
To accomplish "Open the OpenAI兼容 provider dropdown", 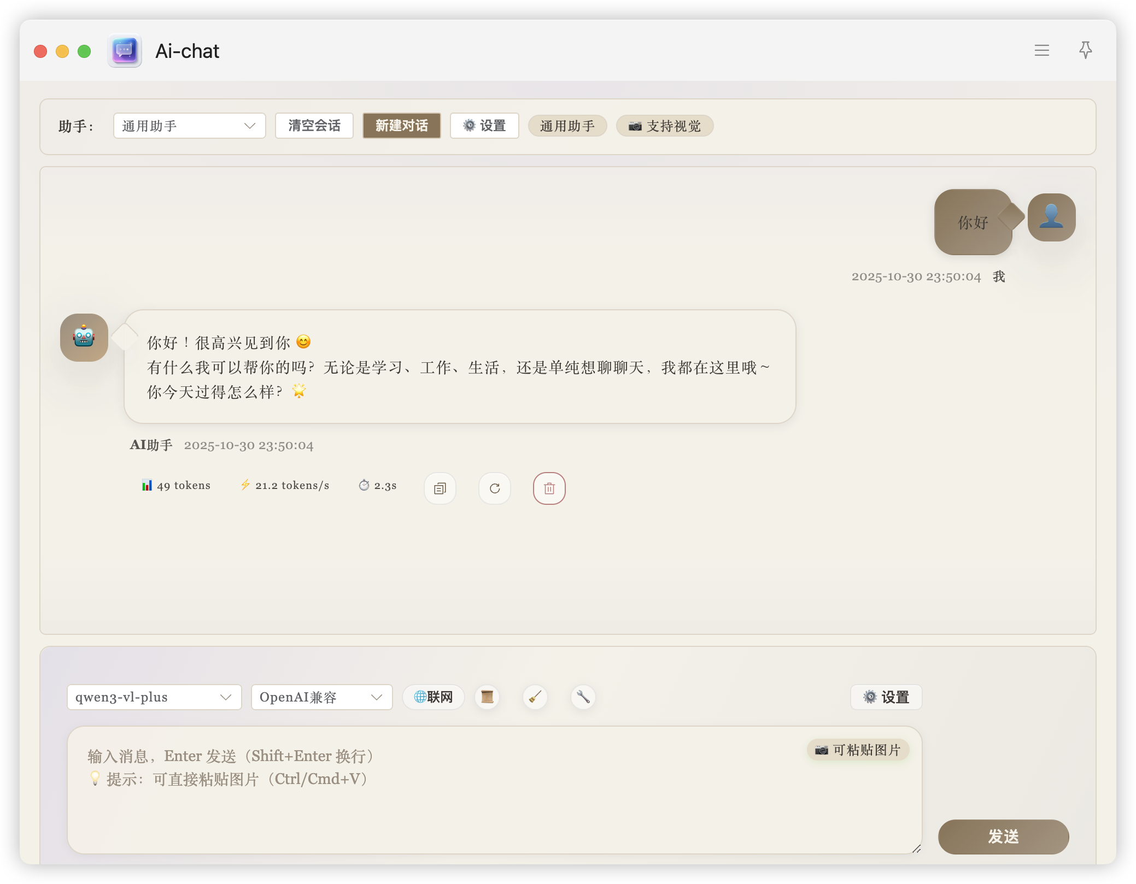I will 321,697.
